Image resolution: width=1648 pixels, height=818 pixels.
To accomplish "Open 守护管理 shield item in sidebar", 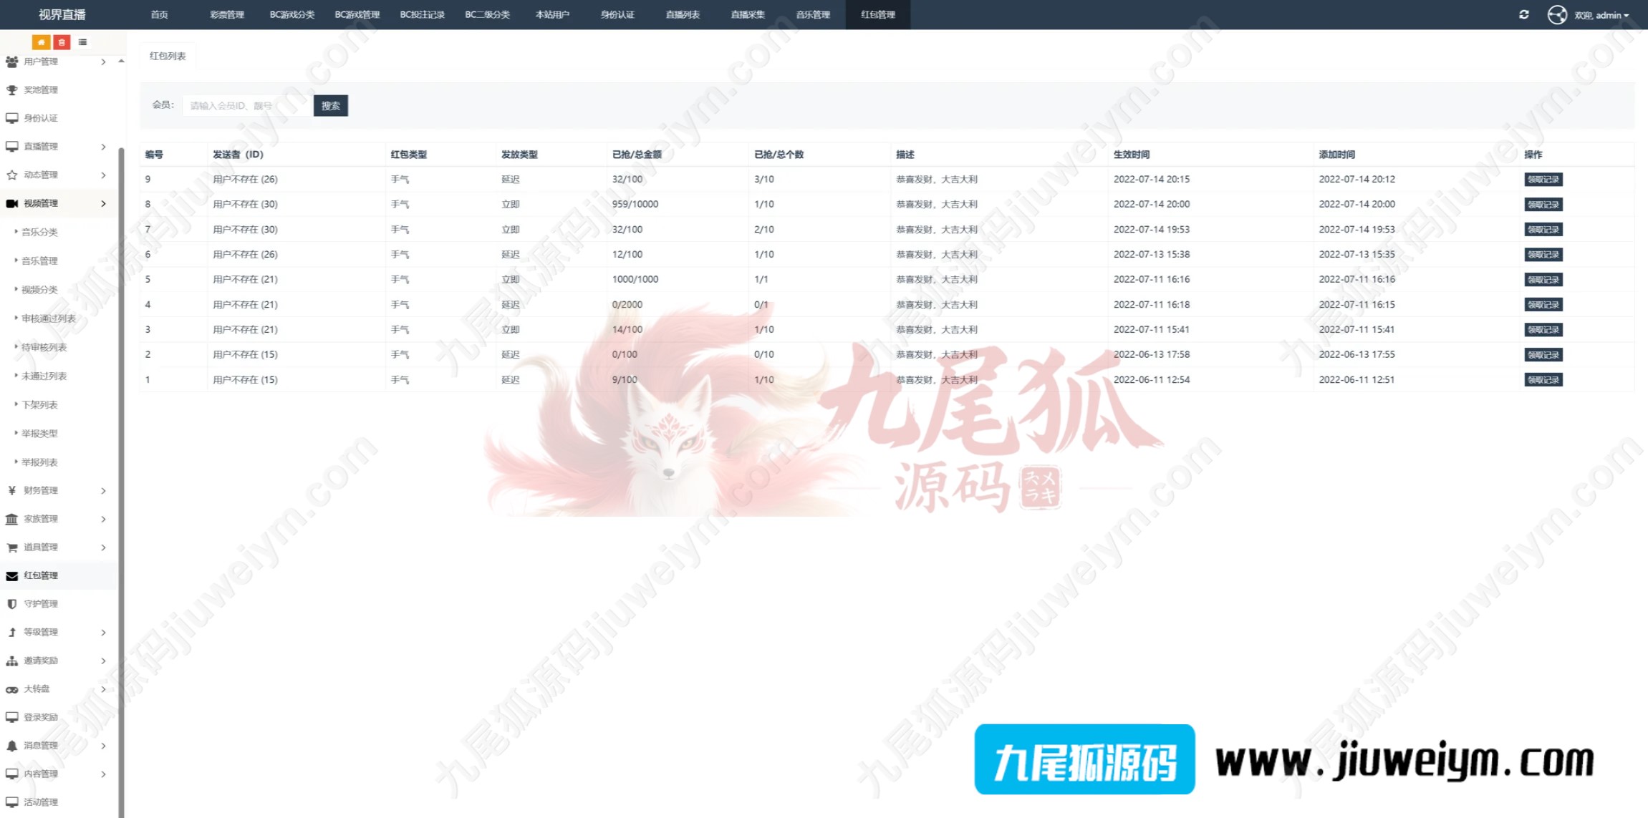I will pos(41,604).
